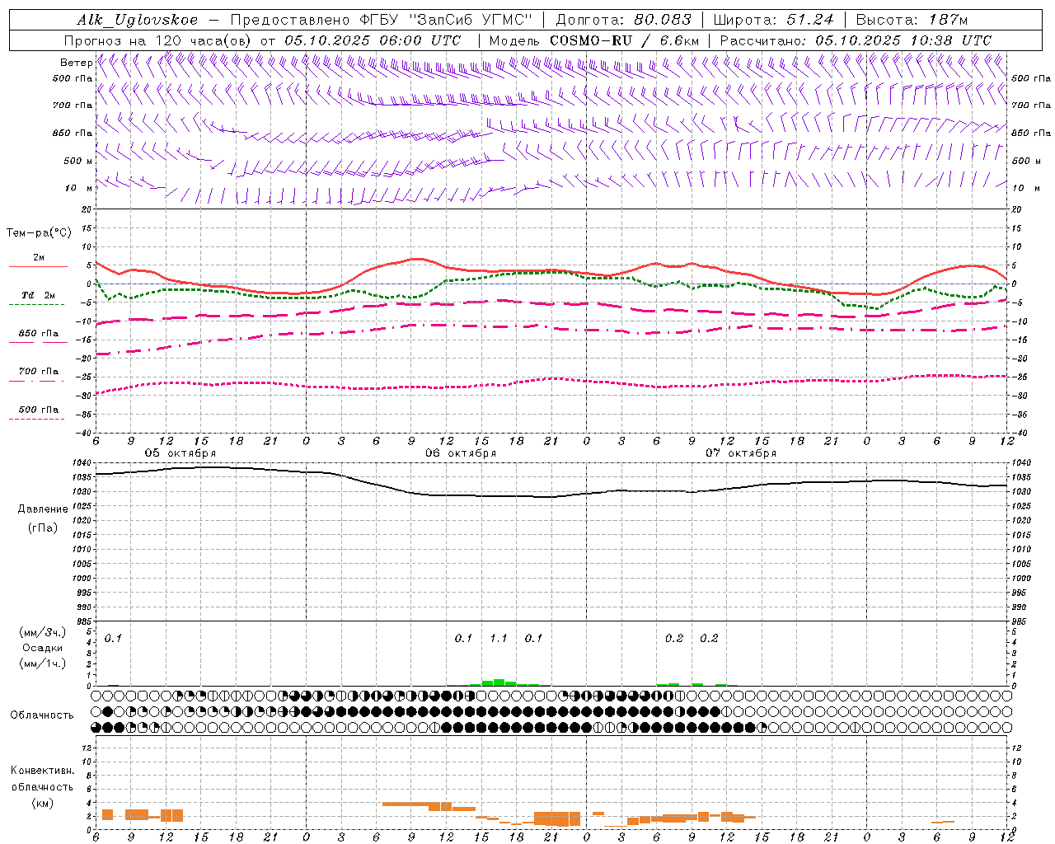Screen dimensions: 1055x844
Task: Click the '850 гПа' temperature legend entry
Action: 38,334
